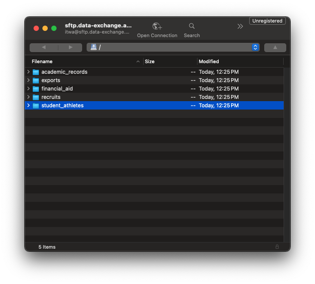This screenshot has width=315, height=284.
Task: Sort by the Filename column header
Action: 42,61
